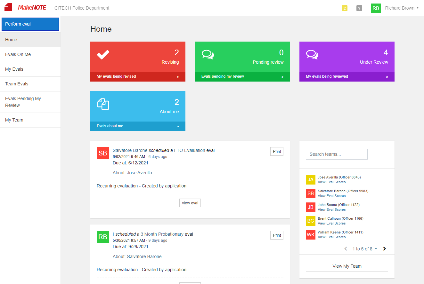Print the 3 Month Probationary eval
Screen dimensions: 424x284
point(277,235)
